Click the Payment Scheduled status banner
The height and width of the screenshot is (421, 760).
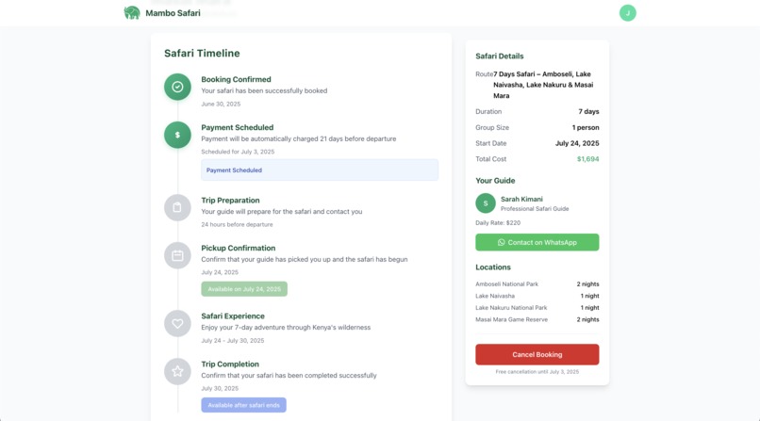320,170
